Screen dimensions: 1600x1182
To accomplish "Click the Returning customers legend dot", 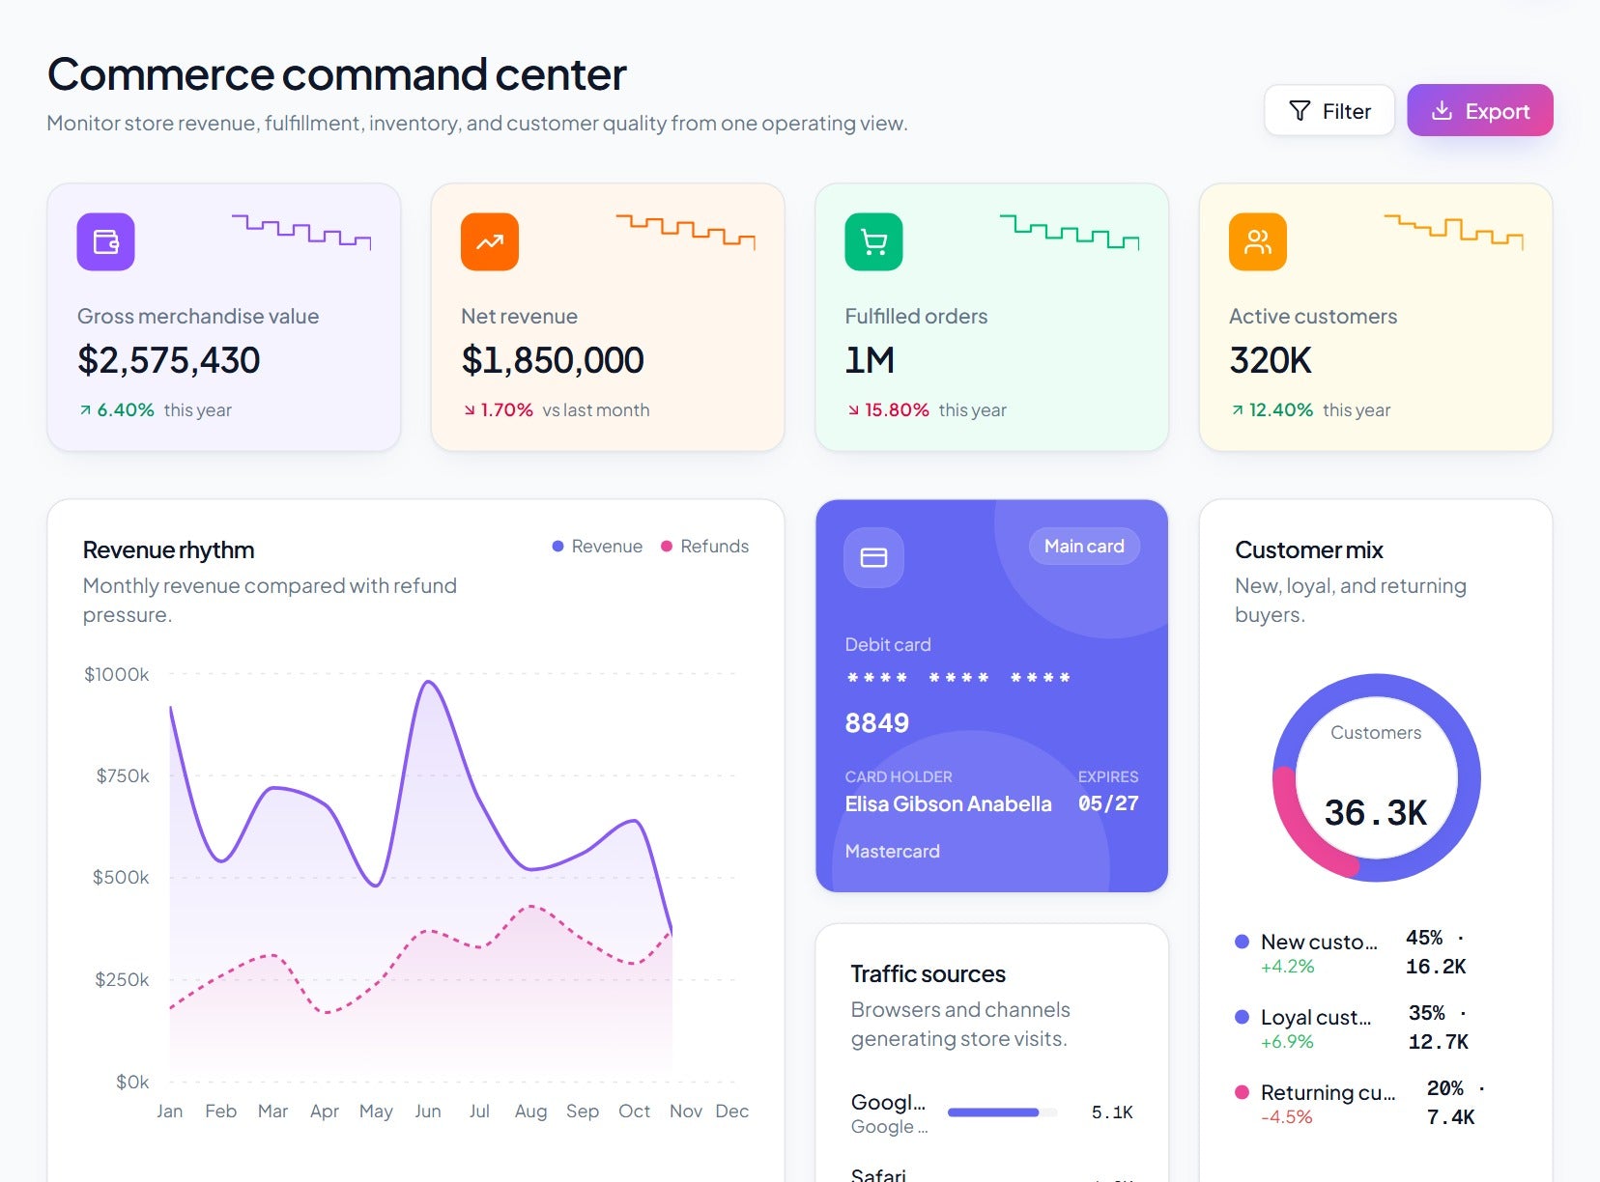I will tap(1243, 1092).
